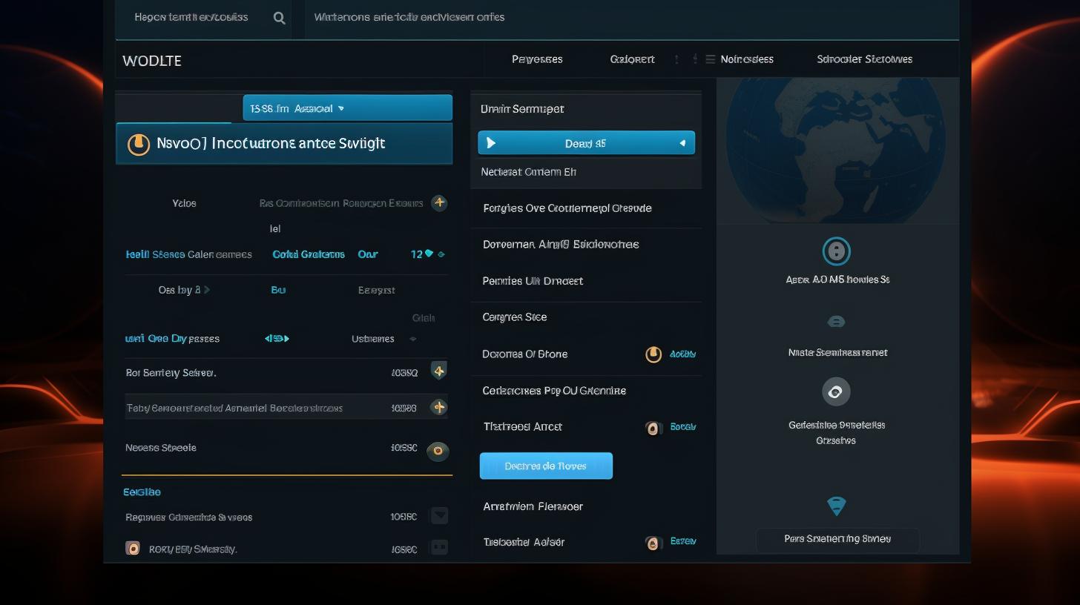Viewport: 1080px width, 605px height.
Task: Click the blue-ringed circle icon below the globe
Action: click(836, 251)
